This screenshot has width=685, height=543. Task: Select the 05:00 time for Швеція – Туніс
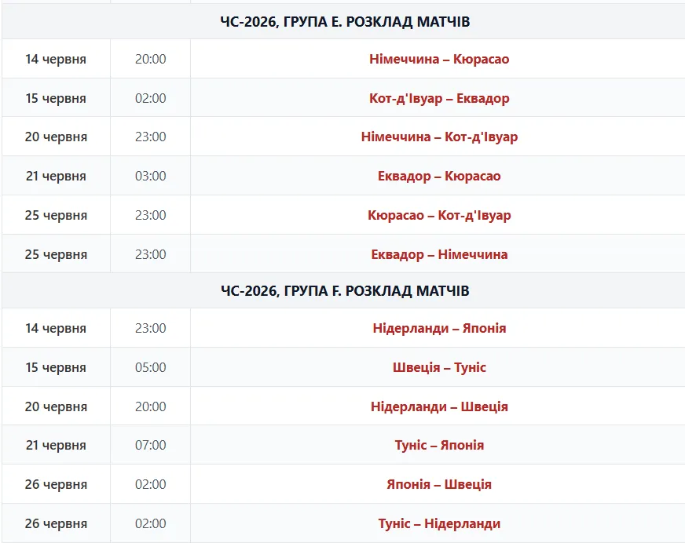click(x=150, y=367)
